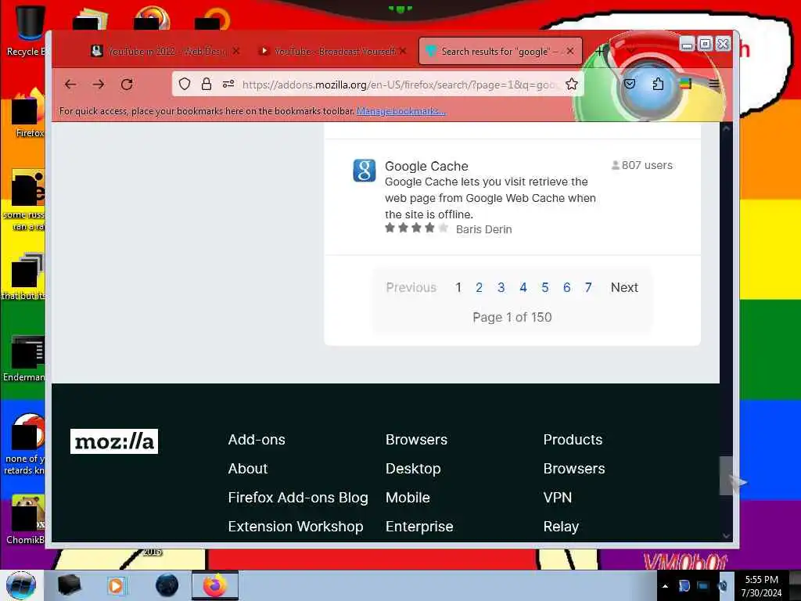Viewport: 801px width, 601px height.
Task: Go to results page 2
Action: pos(479,288)
